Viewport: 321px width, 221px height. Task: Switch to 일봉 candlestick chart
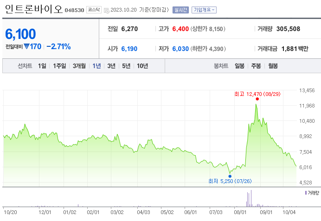click(239, 66)
